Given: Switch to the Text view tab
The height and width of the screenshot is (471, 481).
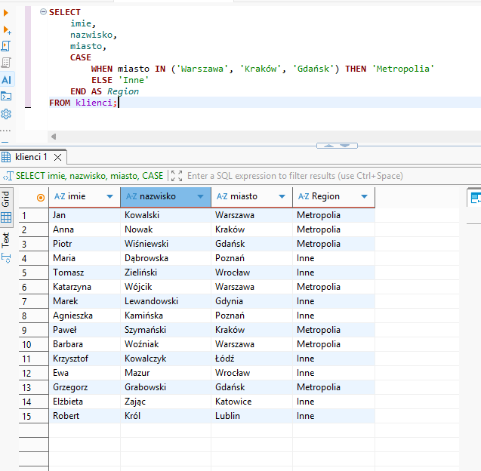Looking at the screenshot, I should pyautogui.click(x=6, y=240).
